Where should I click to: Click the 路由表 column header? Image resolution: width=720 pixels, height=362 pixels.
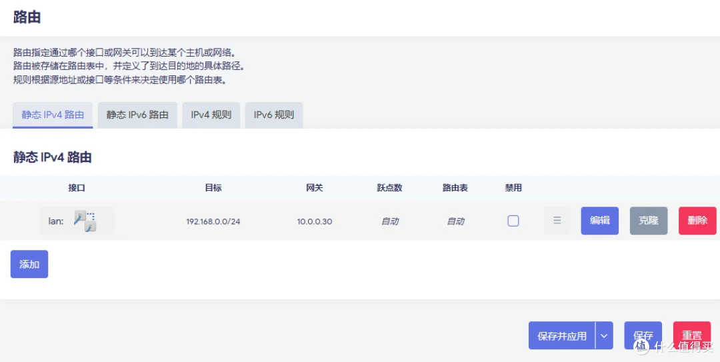[x=455, y=188]
